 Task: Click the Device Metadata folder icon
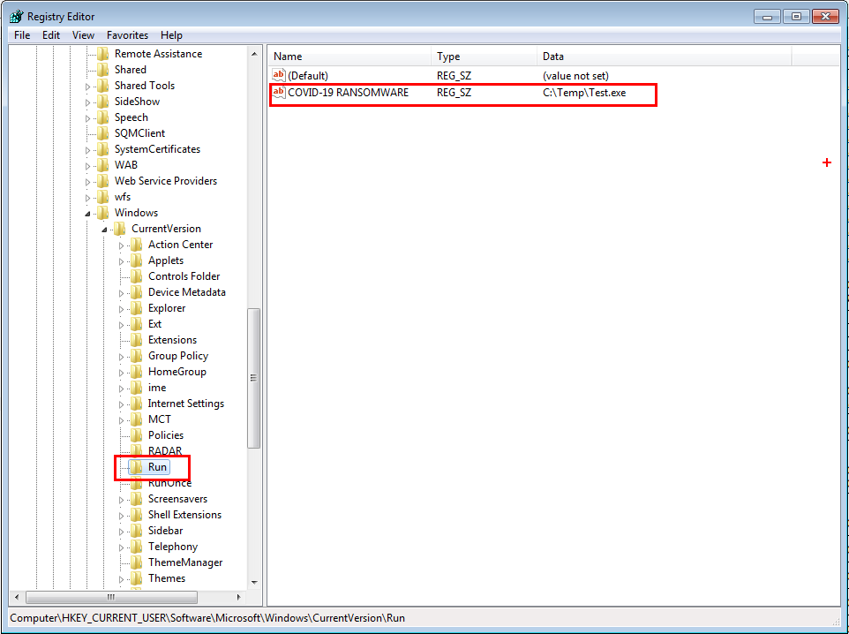pyautogui.click(x=137, y=292)
